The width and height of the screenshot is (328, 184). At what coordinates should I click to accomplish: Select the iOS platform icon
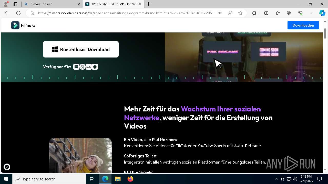pos(89,67)
